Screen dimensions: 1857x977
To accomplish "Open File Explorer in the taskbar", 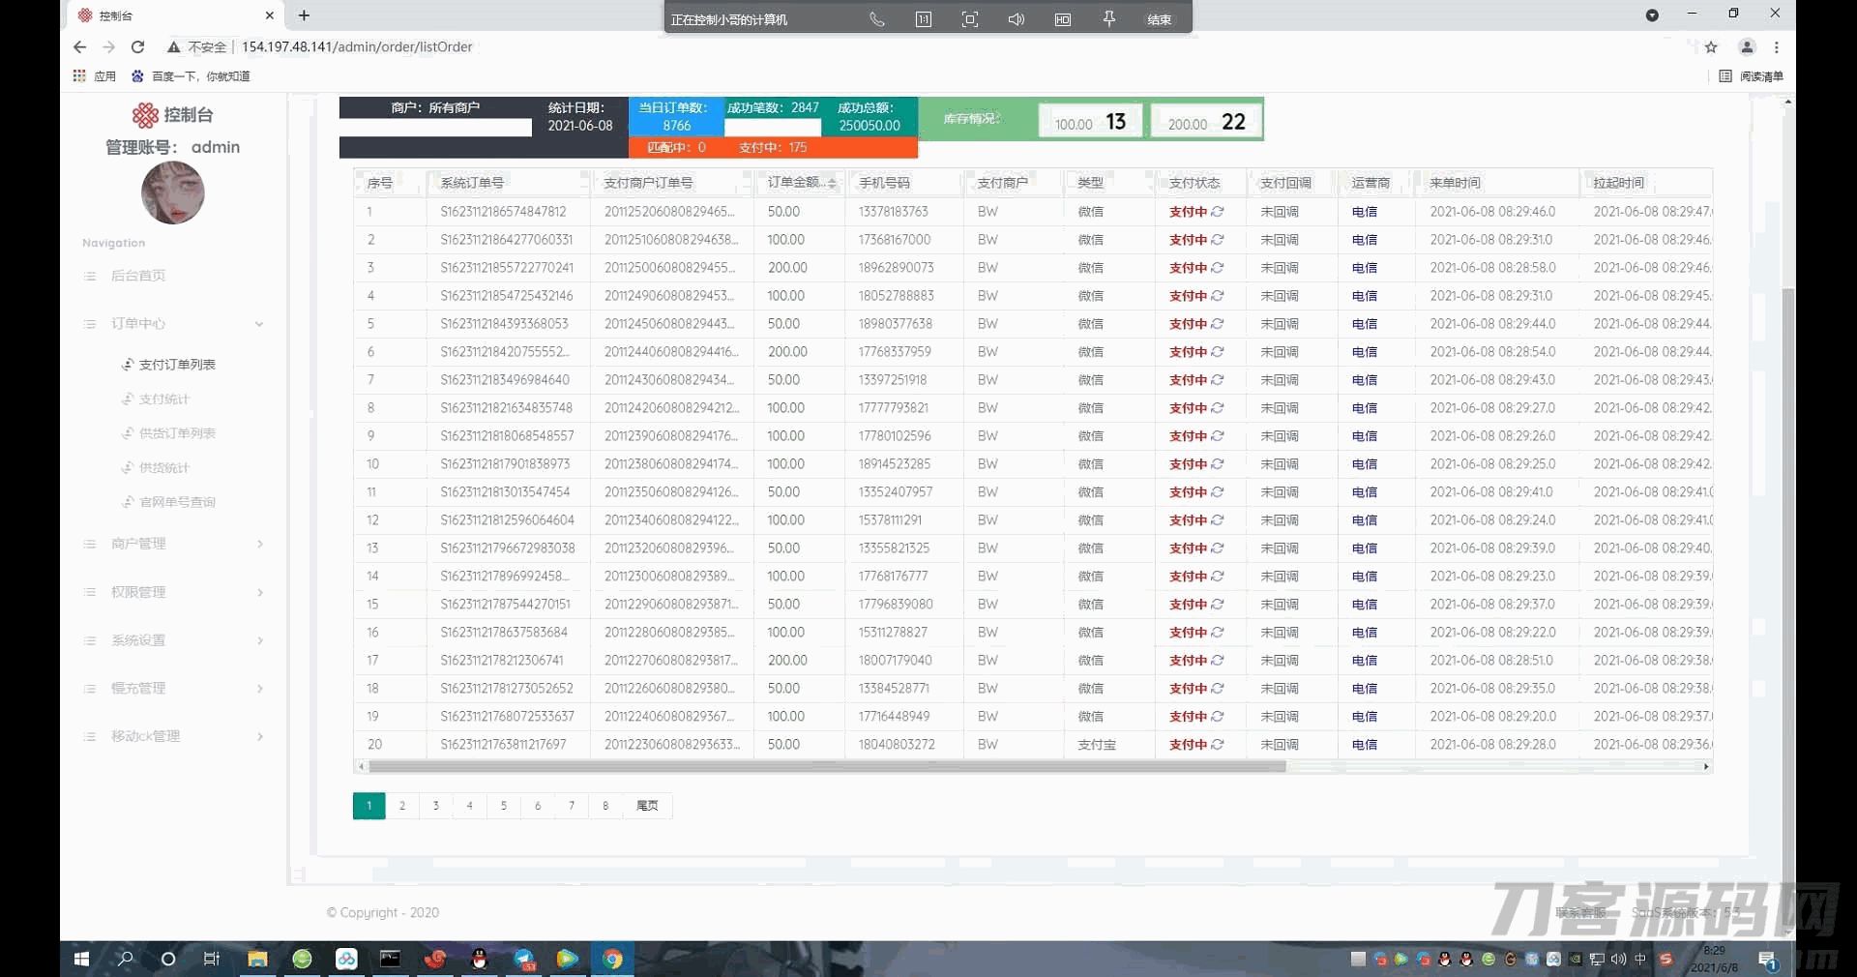I will pos(257,959).
